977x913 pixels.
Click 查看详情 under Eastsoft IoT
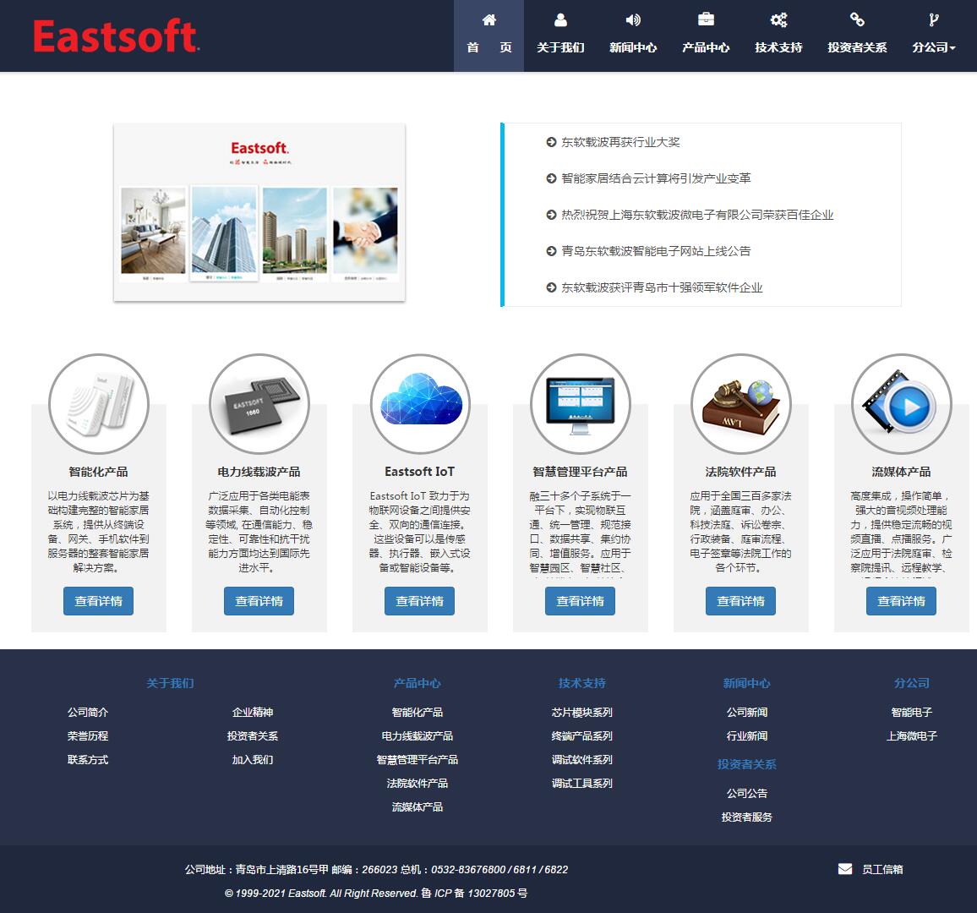click(420, 601)
